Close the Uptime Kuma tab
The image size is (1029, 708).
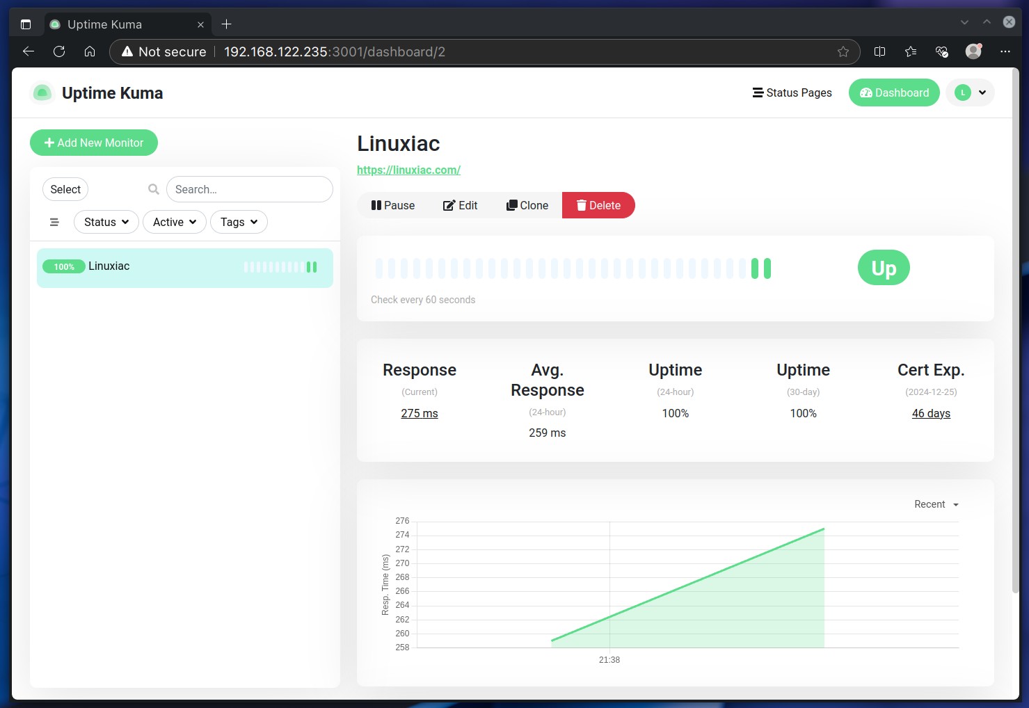tap(200, 24)
